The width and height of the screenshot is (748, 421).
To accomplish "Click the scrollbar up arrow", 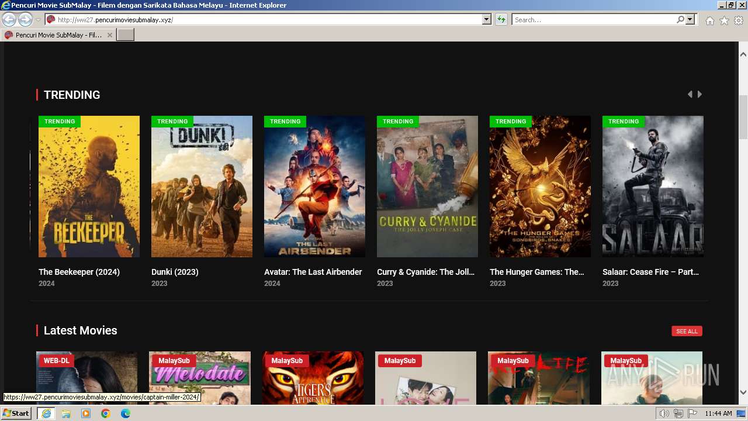I will click(x=743, y=54).
